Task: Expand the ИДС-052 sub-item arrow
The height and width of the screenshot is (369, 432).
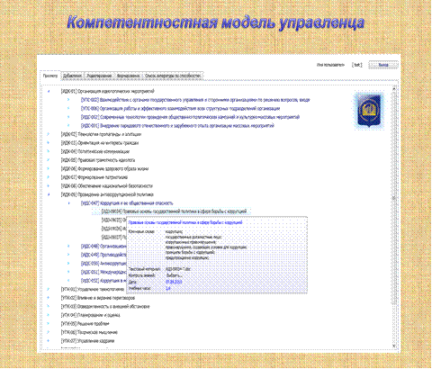Action: (x=68, y=281)
